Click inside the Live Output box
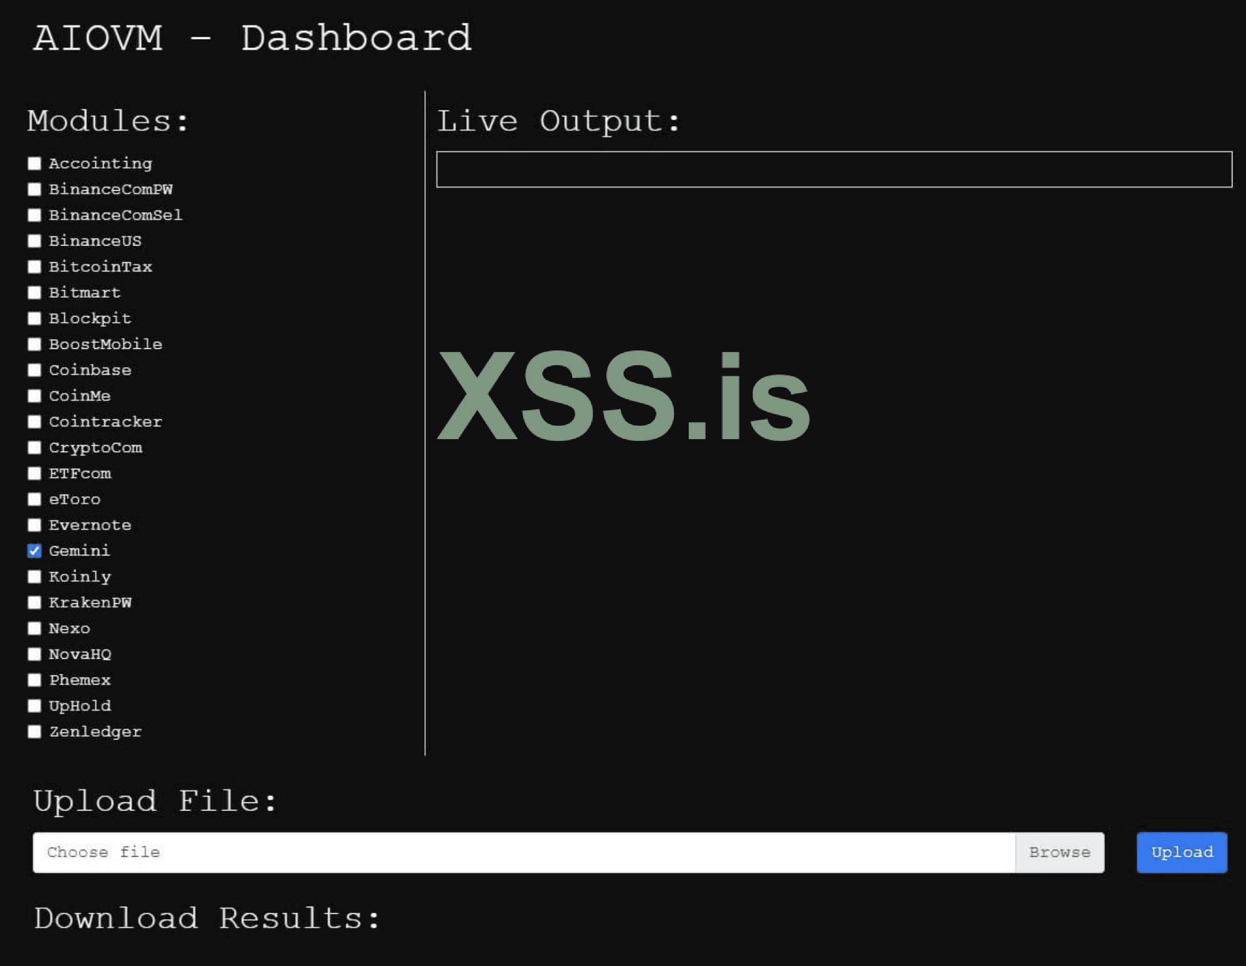The height and width of the screenshot is (966, 1246). point(834,170)
